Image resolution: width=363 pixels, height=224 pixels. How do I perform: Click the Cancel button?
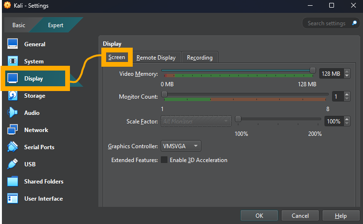(x=300, y=215)
